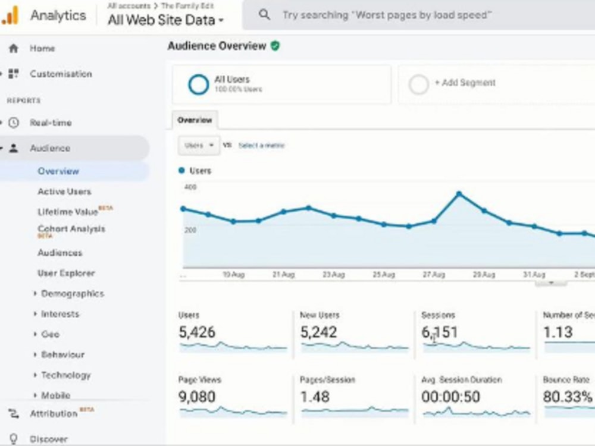Viewport: 595px width, 446px height.
Task: Expand the Behaviour section
Action: (35, 354)
